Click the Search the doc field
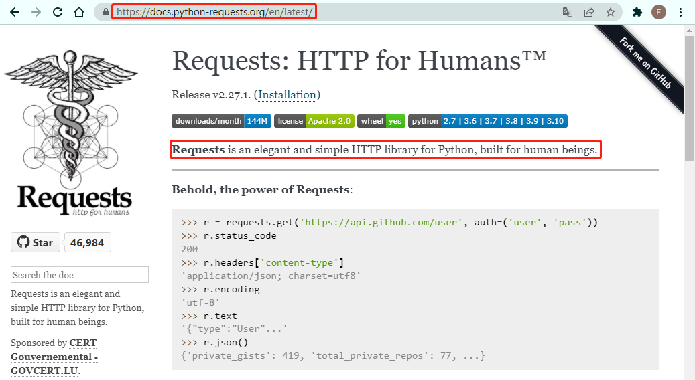Screen dimensions: 695x380 pos(80,275)
